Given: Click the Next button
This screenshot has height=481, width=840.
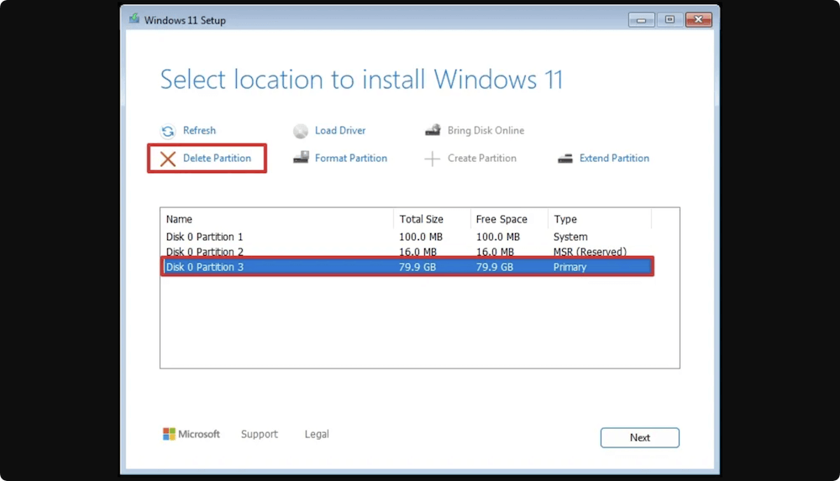Looking at the screenshot, I should (639, 437).
